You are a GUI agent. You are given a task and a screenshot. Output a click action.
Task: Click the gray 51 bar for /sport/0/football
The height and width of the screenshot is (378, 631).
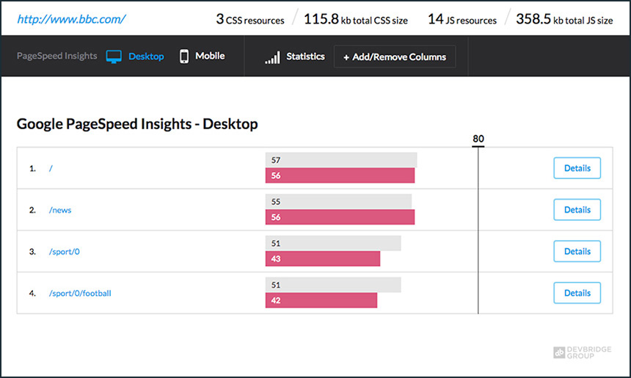(333, 285)
